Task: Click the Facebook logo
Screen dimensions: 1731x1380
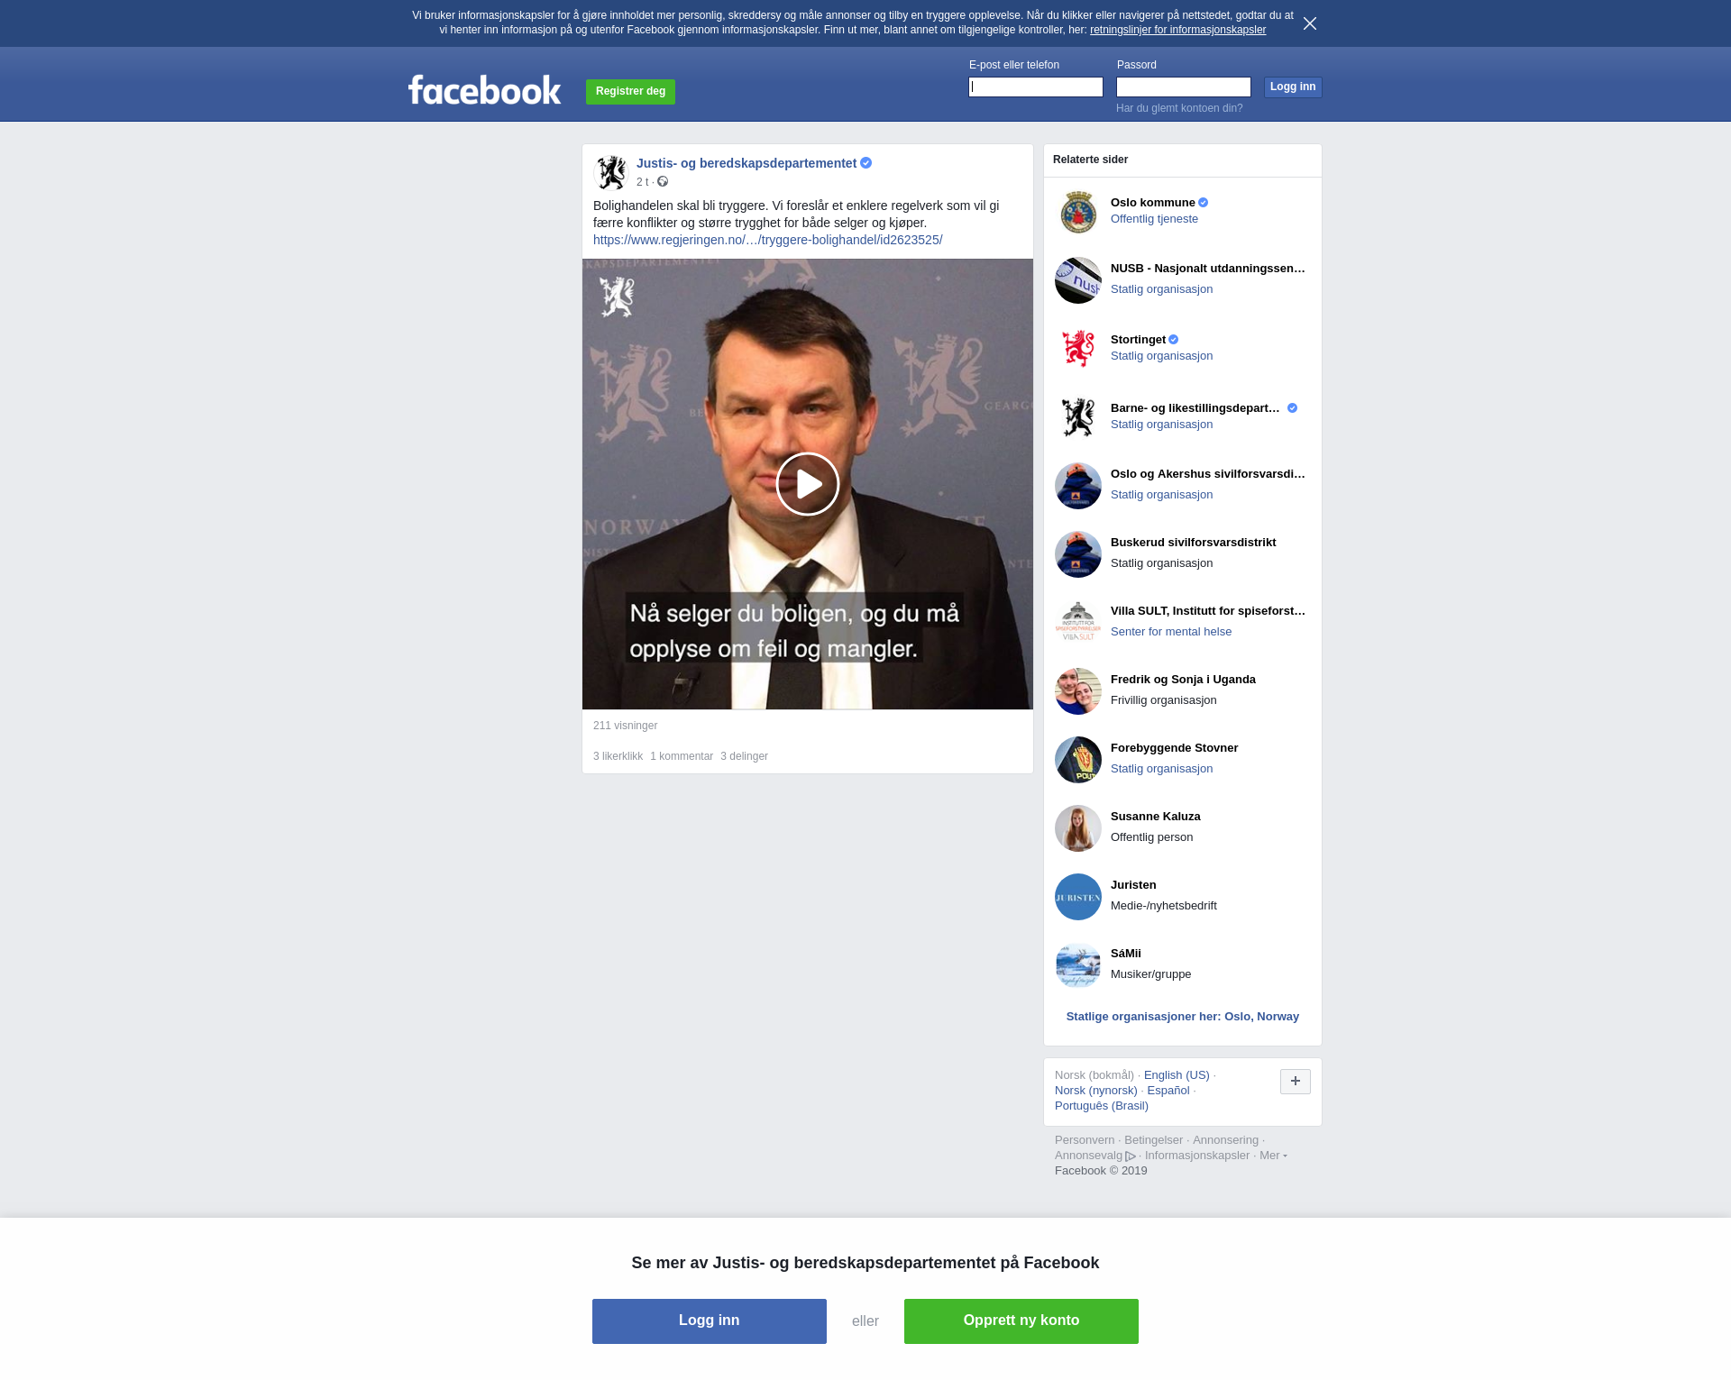Action: tap(484, 90)
